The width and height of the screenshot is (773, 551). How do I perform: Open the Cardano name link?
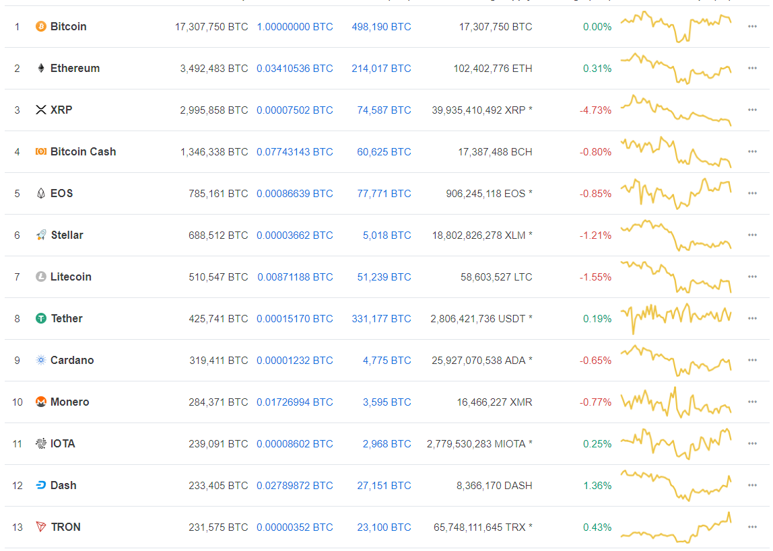(x=72, y=361)
